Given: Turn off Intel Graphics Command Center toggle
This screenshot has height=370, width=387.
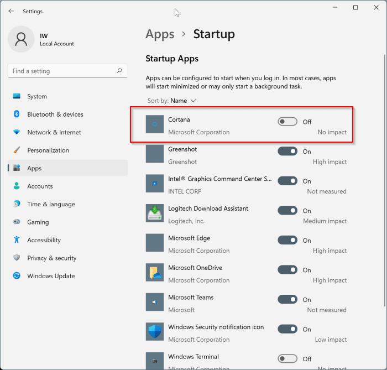Looking at the screenshot, I should click(x=287, y=181).
